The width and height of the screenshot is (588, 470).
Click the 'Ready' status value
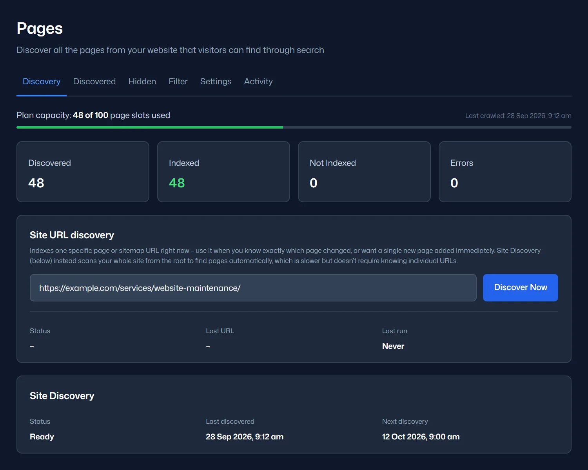point(42,437)
